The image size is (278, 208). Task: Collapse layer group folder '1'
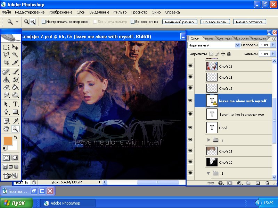point(208,173)
